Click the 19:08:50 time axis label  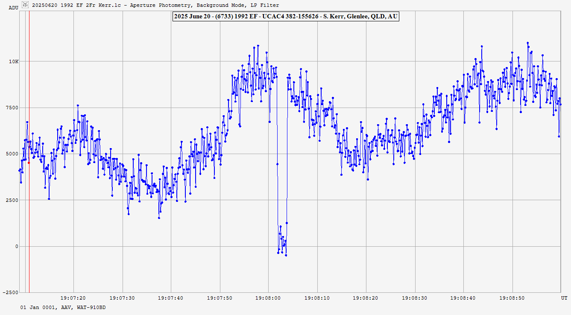coord(512,298)
